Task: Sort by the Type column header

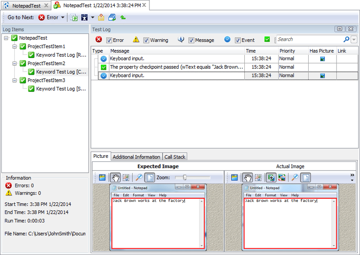Action: click(100, 51)
